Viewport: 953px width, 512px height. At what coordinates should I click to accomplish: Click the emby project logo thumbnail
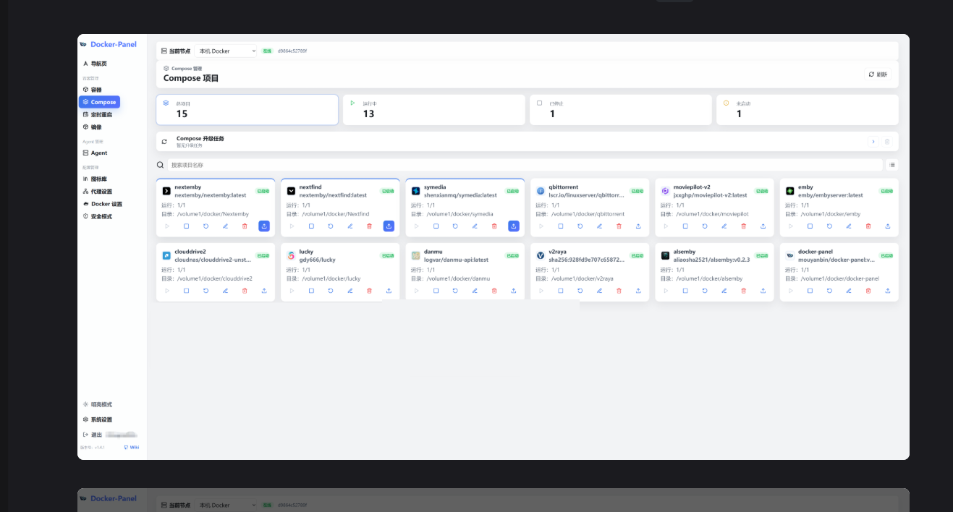790,191
